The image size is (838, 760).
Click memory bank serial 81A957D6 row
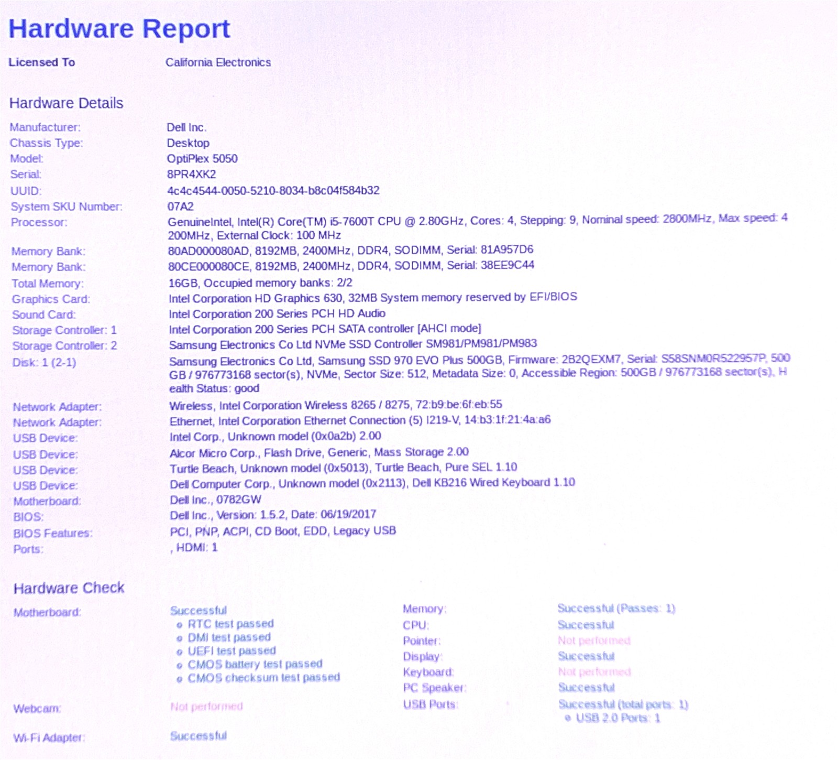coord(350,250)
